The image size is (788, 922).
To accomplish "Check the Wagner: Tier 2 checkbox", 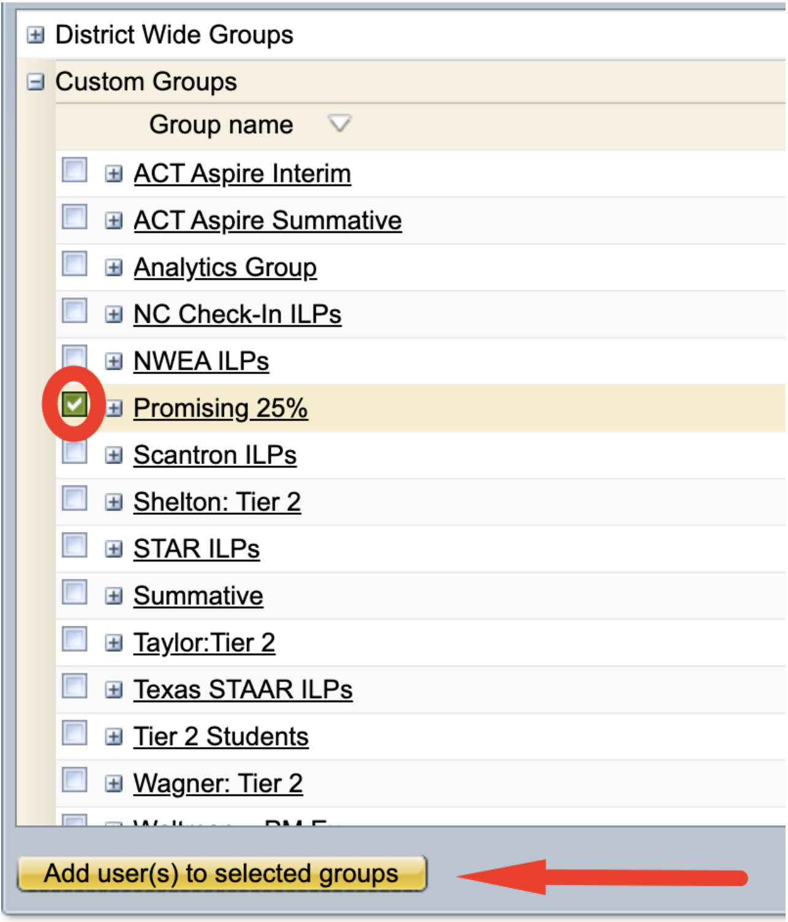I will (75, 780).
